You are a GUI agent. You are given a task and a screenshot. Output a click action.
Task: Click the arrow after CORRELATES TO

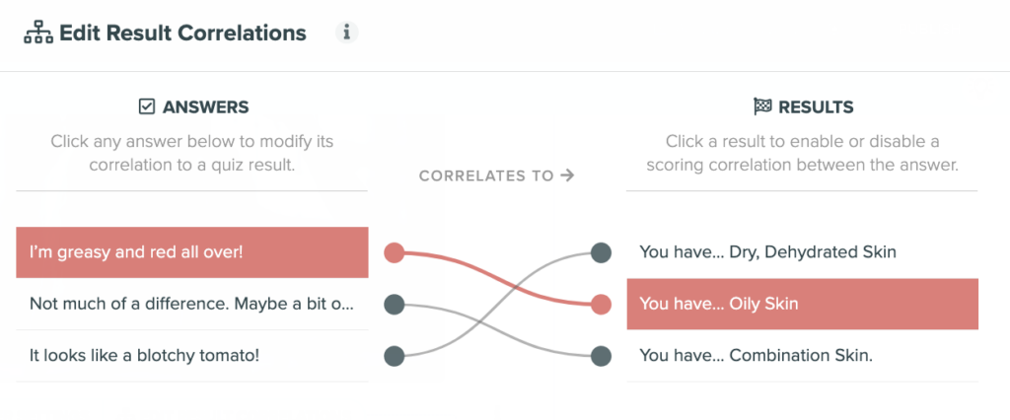(x=567, y=175)
